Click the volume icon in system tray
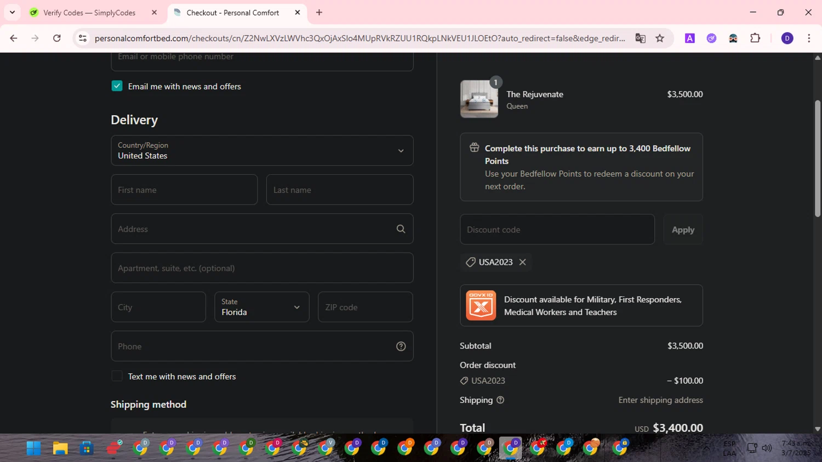 [x=767, y=448]
